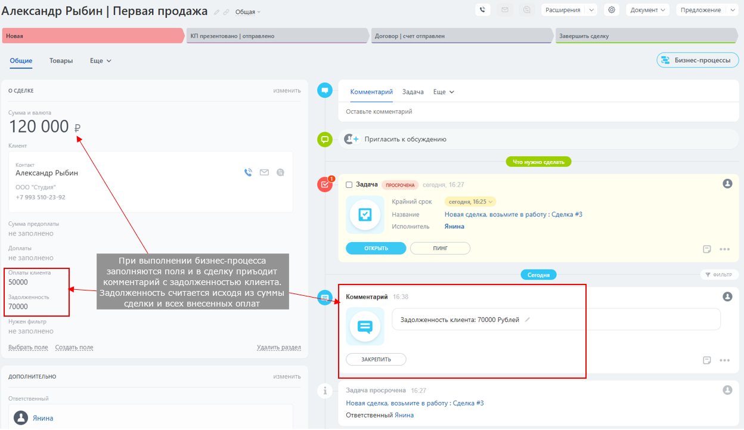Click the ПИНГ button on the task
Screen dimensions: 744x430
pos(440,248)
